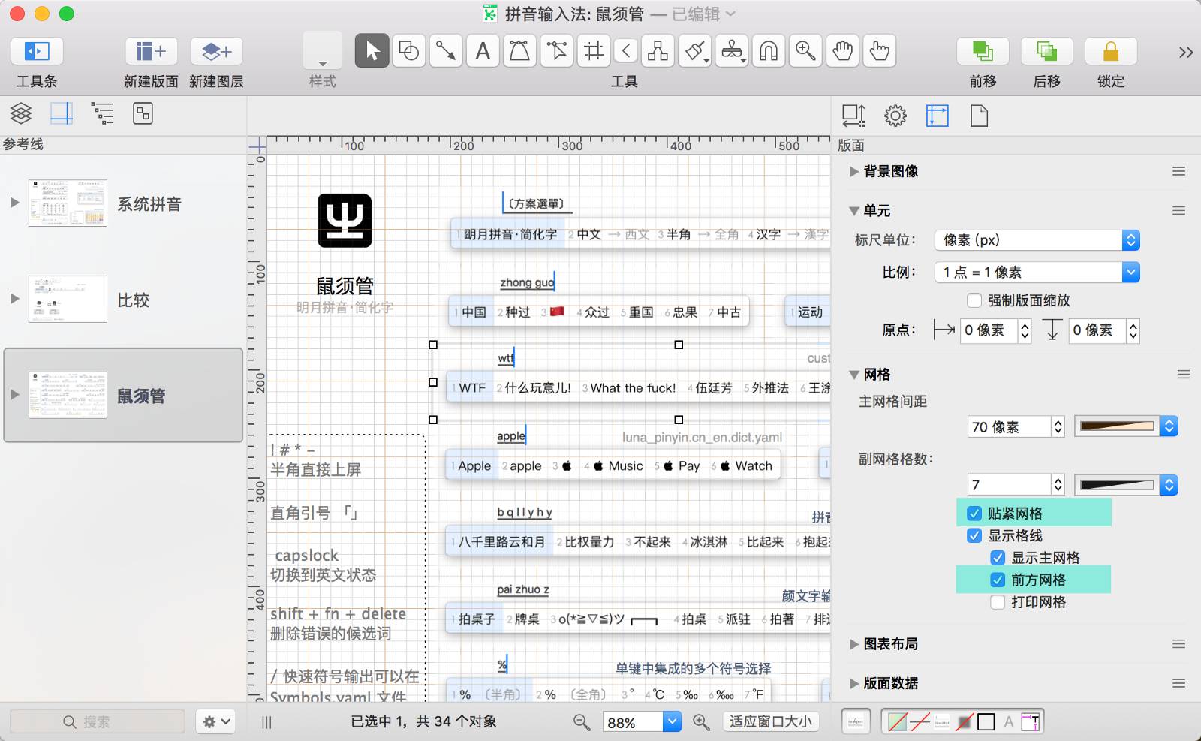Click the 适应窗口大小 button

coord(770,721)
